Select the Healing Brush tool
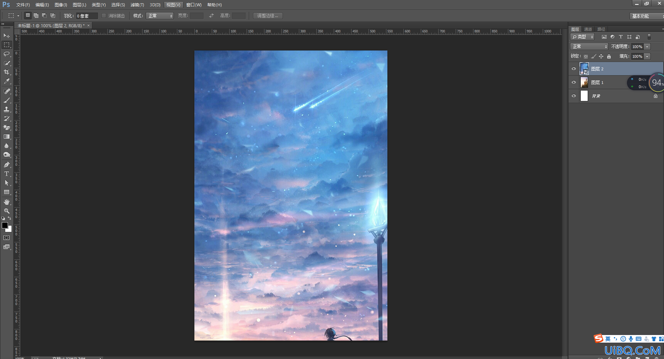 point(7,91)
